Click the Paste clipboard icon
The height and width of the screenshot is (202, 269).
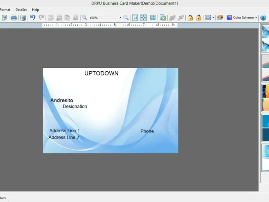[x=67, y=18]
